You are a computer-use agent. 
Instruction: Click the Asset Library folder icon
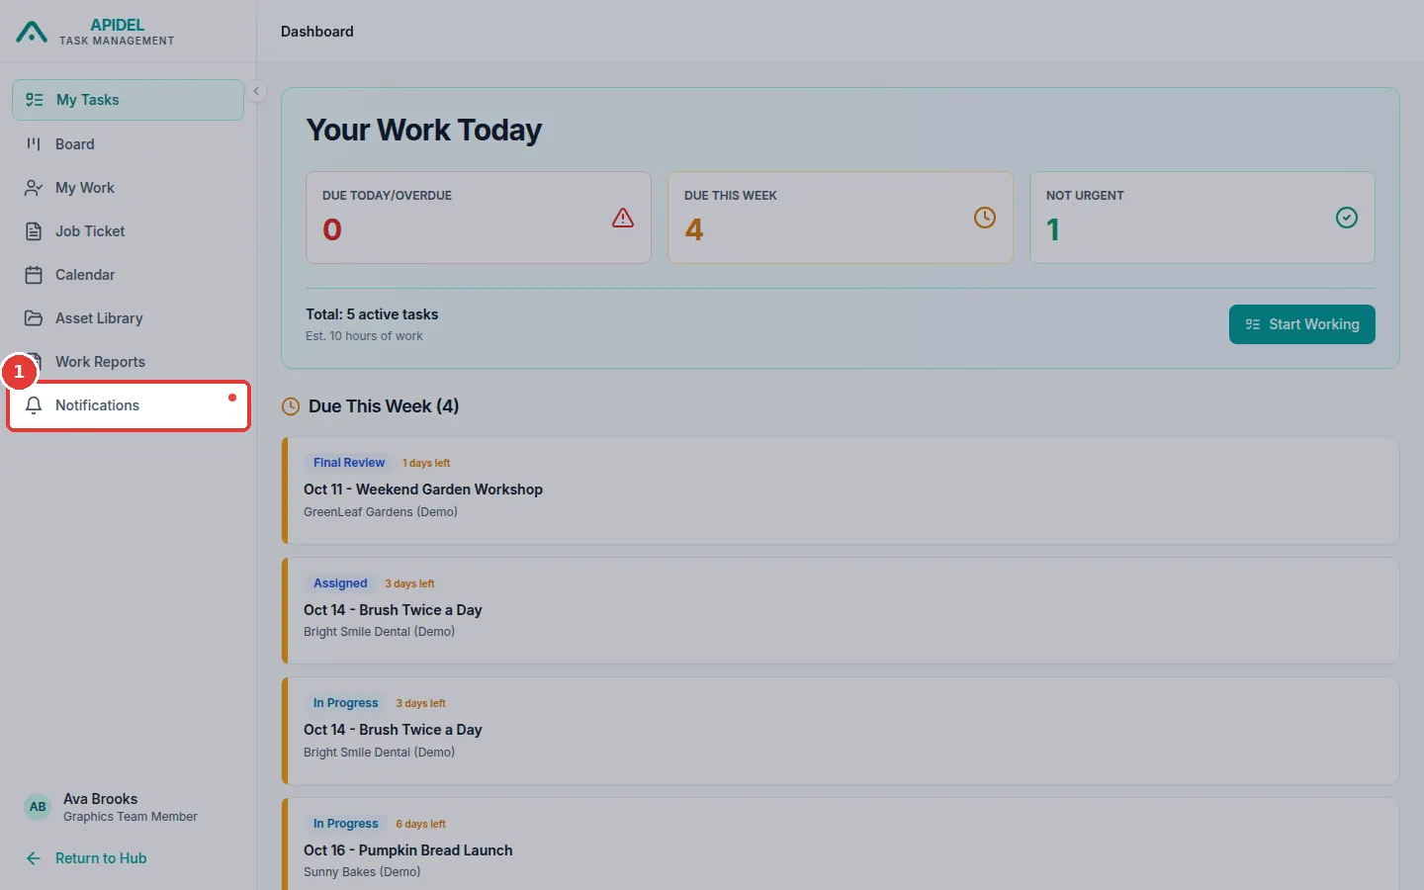34,318
